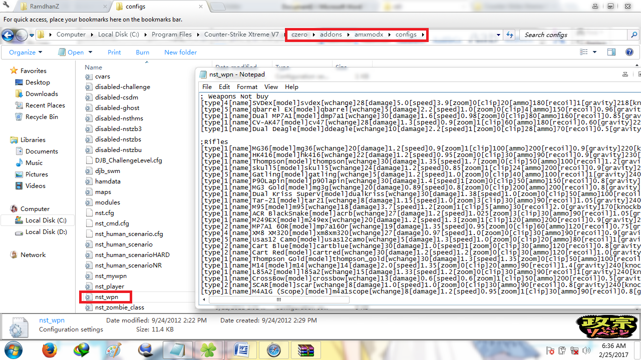The height and width of the screenshot is (360, 641).
Task: Open the address bar history dropdown
Action: [x=498, y=34]
